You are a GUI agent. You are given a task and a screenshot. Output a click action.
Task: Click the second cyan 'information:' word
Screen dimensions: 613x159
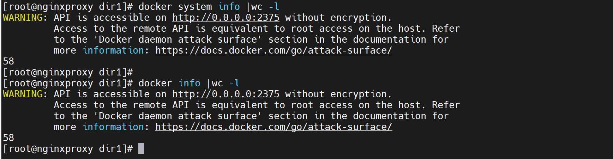click(x=113, y=127)
